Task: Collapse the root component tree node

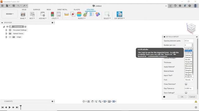Action: click(4, 27)
